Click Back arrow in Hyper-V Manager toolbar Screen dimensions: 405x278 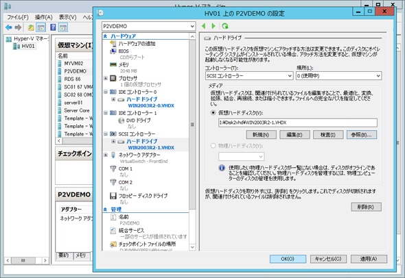pyautogui.click(x=9, y=27)
